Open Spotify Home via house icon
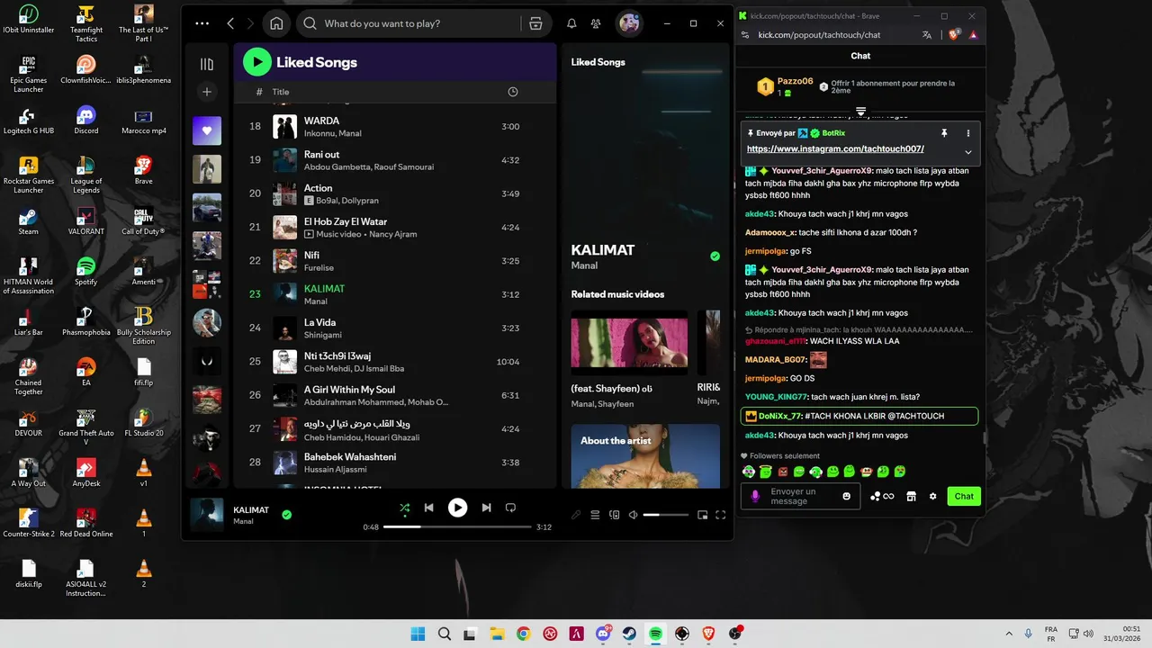Screen dimensions: 1152x648 [276, 23]
